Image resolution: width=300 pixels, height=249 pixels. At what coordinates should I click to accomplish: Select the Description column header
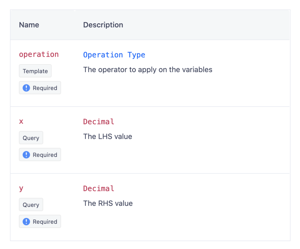pos(103,25)
